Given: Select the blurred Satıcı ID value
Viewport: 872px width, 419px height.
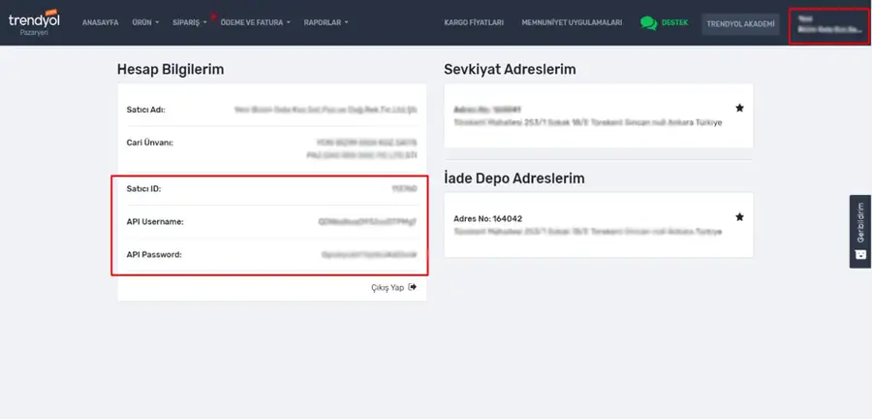Looking at the screenshot, I should [x=404, y=188].
